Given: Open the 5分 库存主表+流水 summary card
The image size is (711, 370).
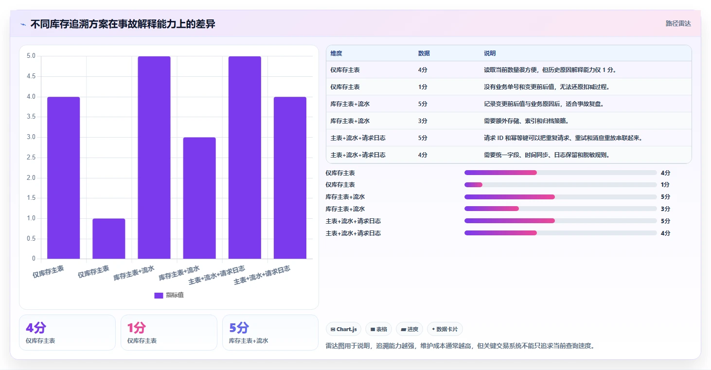Looking at the screenshot, I should pyautogui.click(x=270, y=333).
